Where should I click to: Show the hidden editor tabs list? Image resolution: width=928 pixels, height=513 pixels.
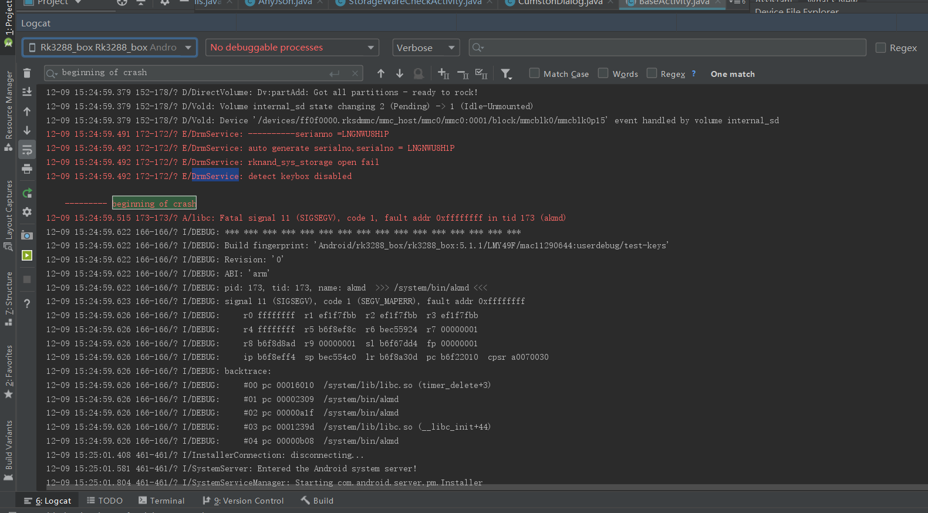pos(736,2)
